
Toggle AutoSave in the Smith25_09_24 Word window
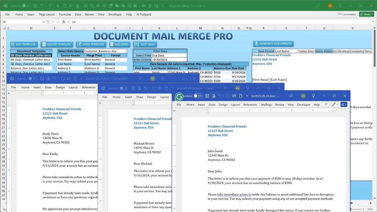(198, 96)
